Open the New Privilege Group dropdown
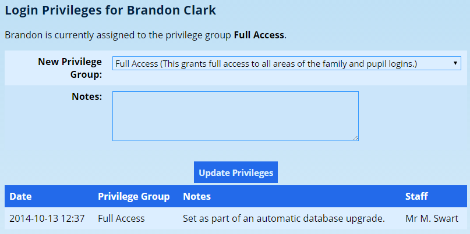The image size is (470, 234). tap(285, 63)
